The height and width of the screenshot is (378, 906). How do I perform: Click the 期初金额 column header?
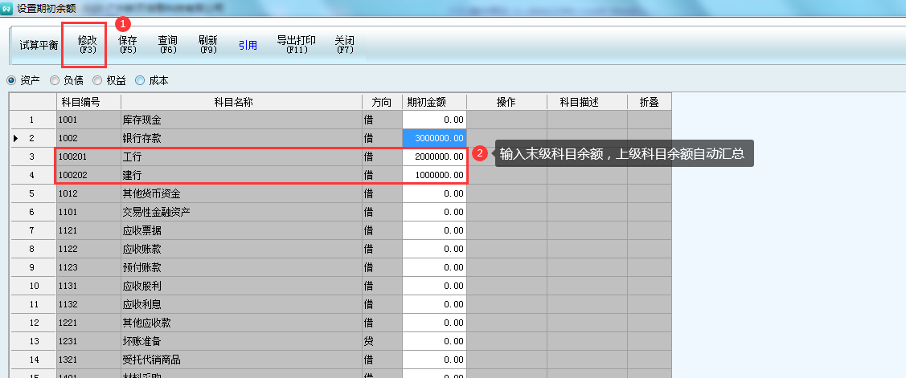(434, 102)
